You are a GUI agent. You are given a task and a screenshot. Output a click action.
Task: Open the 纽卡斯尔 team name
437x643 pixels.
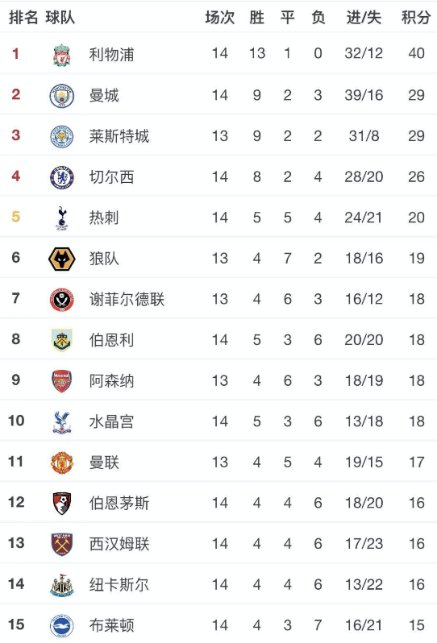[x=119, y=584]
